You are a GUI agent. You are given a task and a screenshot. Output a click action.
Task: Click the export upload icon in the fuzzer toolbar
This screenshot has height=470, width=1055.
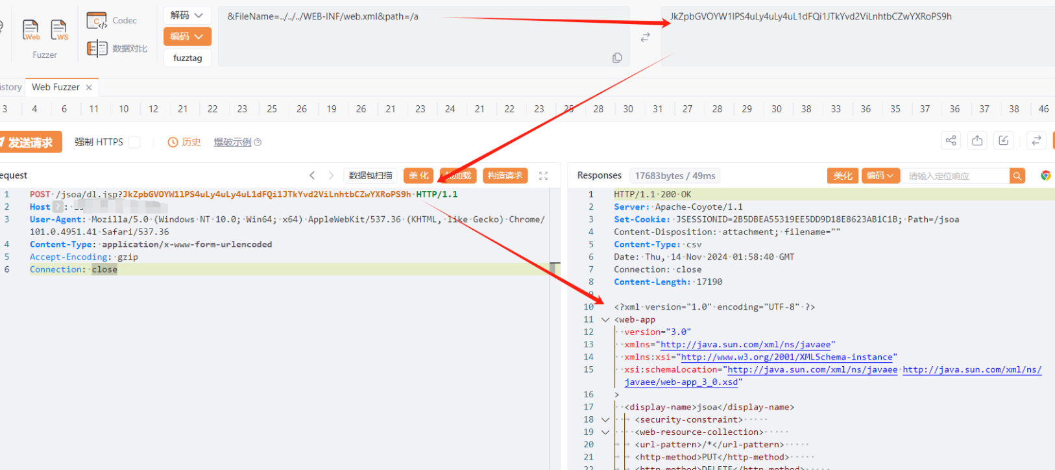point(977,140)
